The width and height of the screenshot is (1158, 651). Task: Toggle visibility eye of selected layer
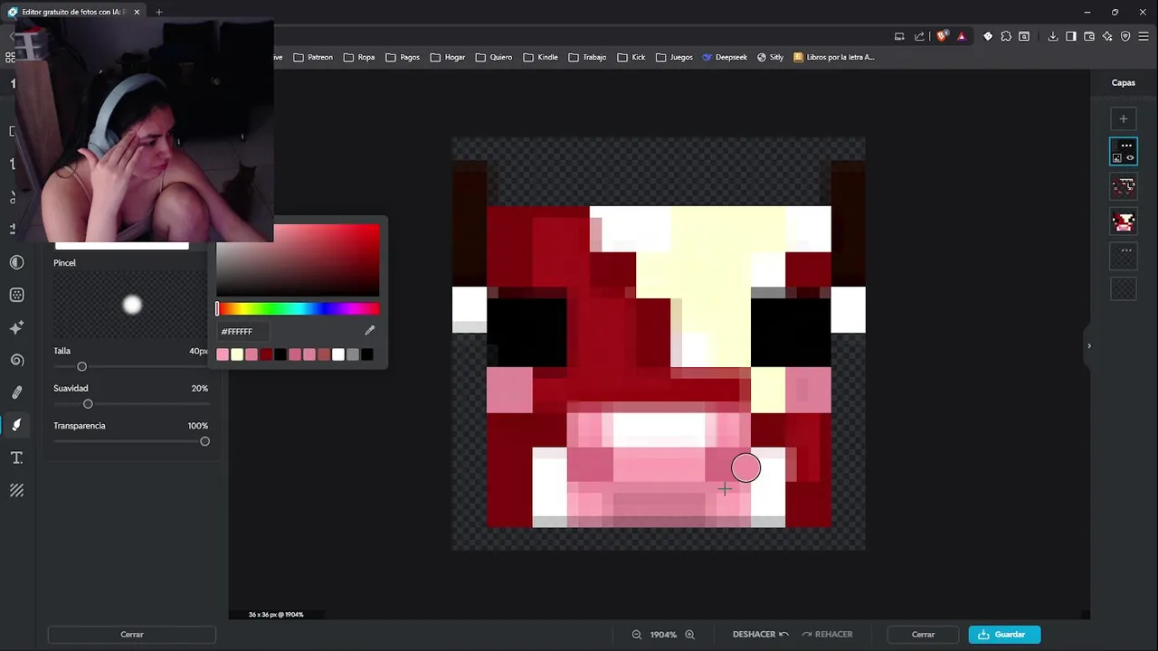coord(1130,158)
